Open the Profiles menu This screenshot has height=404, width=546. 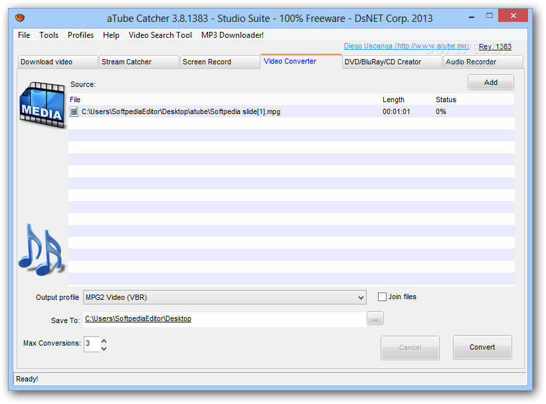point(81,35)
